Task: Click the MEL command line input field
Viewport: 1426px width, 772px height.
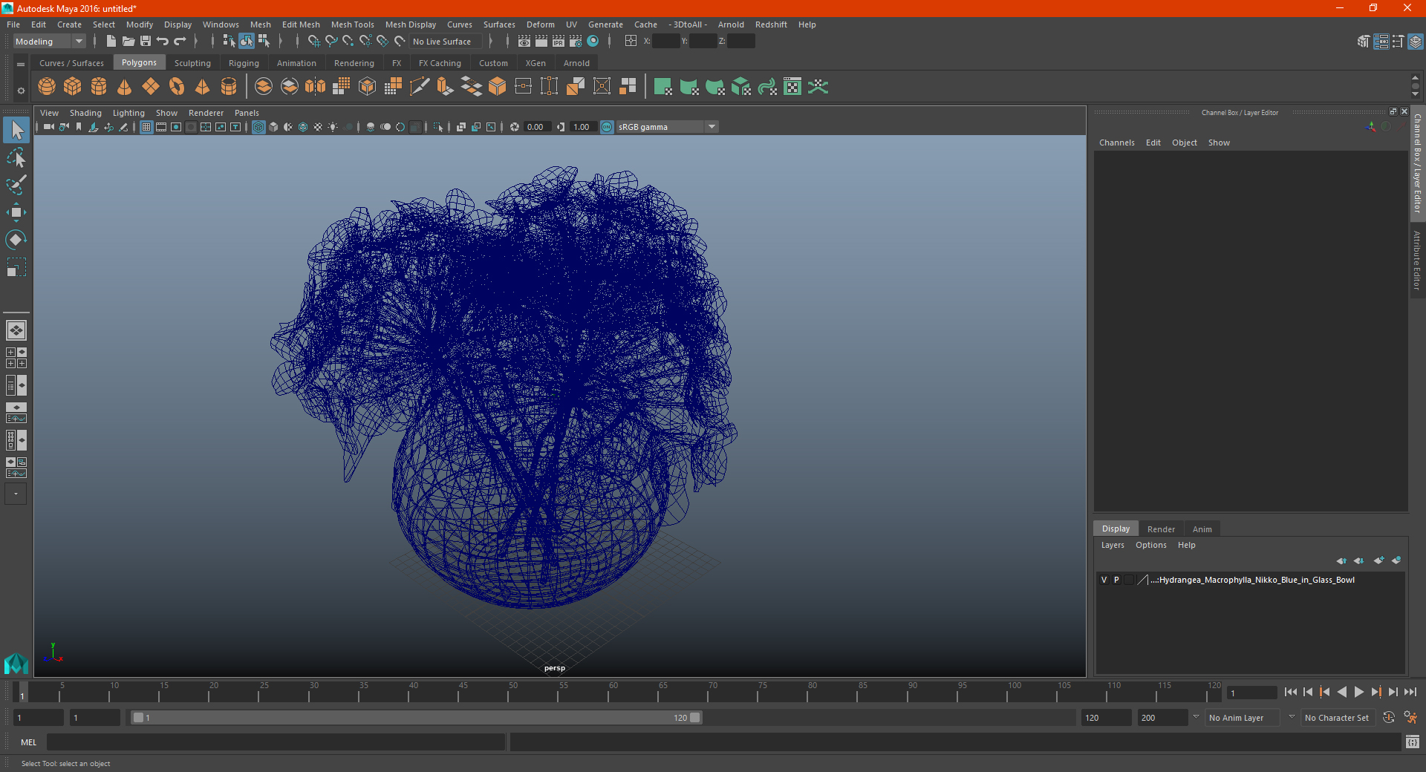Action: pyautogui.click(x=276, y=742)
